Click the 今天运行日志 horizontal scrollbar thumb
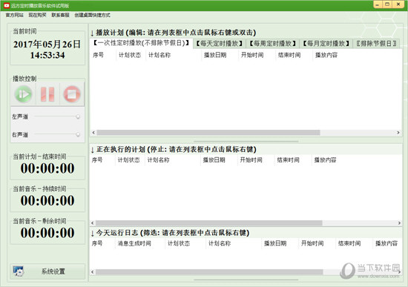The width and height of the screenshot is (408, 287). [209, 272]
